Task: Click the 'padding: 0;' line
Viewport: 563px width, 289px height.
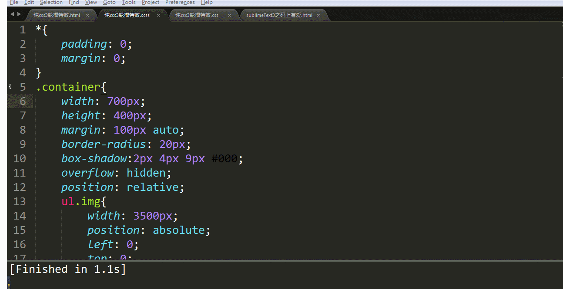Action: [96, 44]
